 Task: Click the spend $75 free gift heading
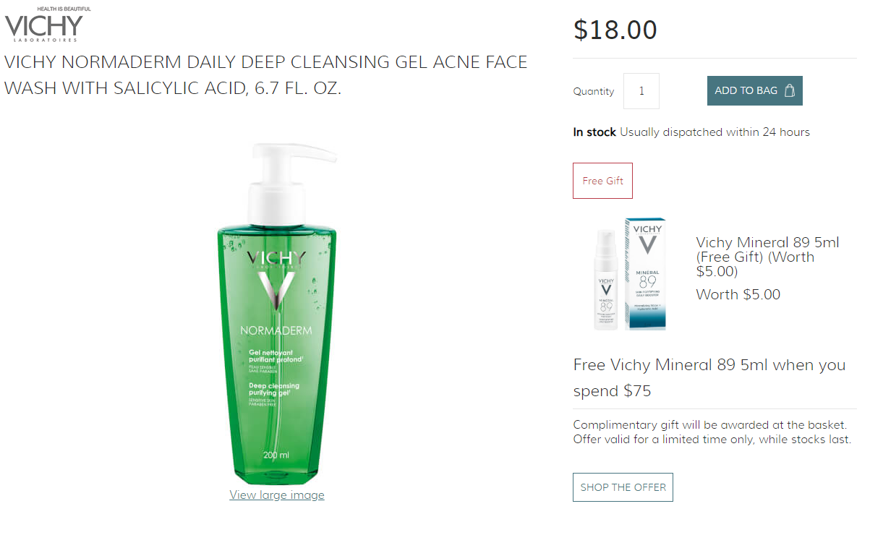tap(709, 377)
